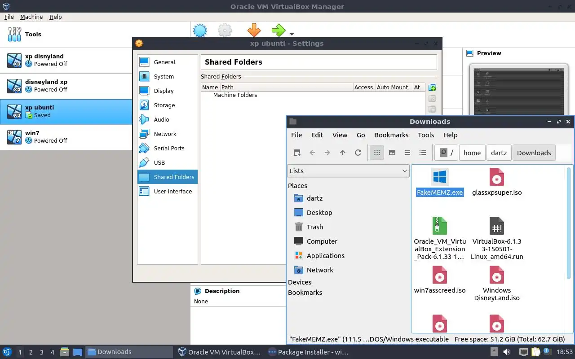Screen dimensions: 575x359
Task: Open the Start button dropdown arrow
Action: click(x=292, y=34)
